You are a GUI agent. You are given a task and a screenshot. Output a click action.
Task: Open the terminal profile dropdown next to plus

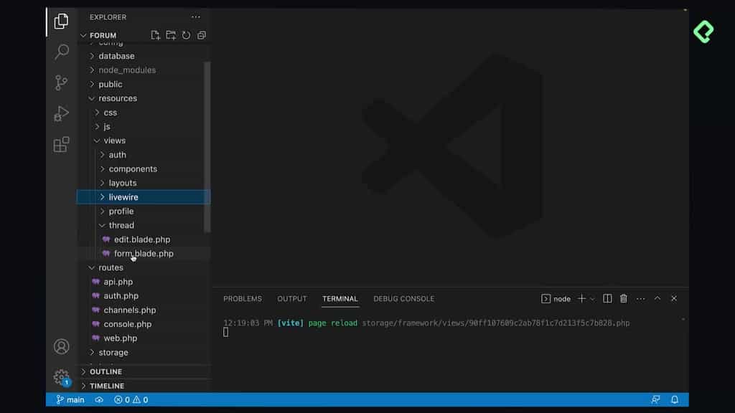point(593,298)
